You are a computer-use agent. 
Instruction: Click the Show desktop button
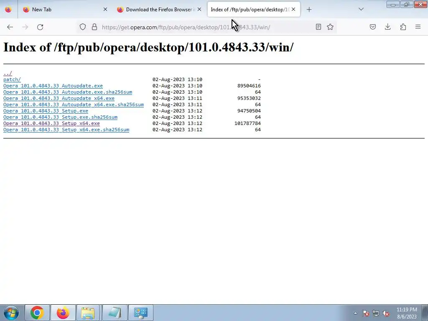(x=425, y=313)
